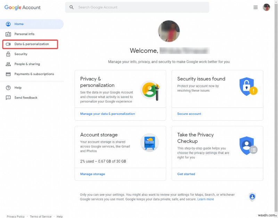Open Security settings from the sidebar
This screenshot has height=218, width=278.
[x=21, y=54]
